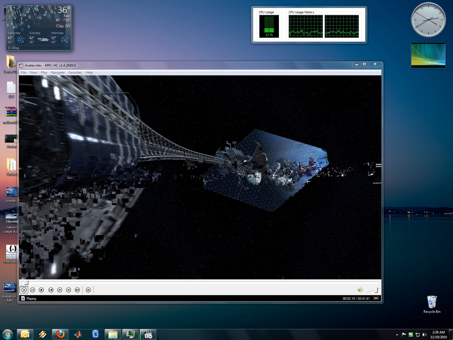453x340 pixels.
Task: Click the Action Center flag icon
Action: [x=404, y=335]
